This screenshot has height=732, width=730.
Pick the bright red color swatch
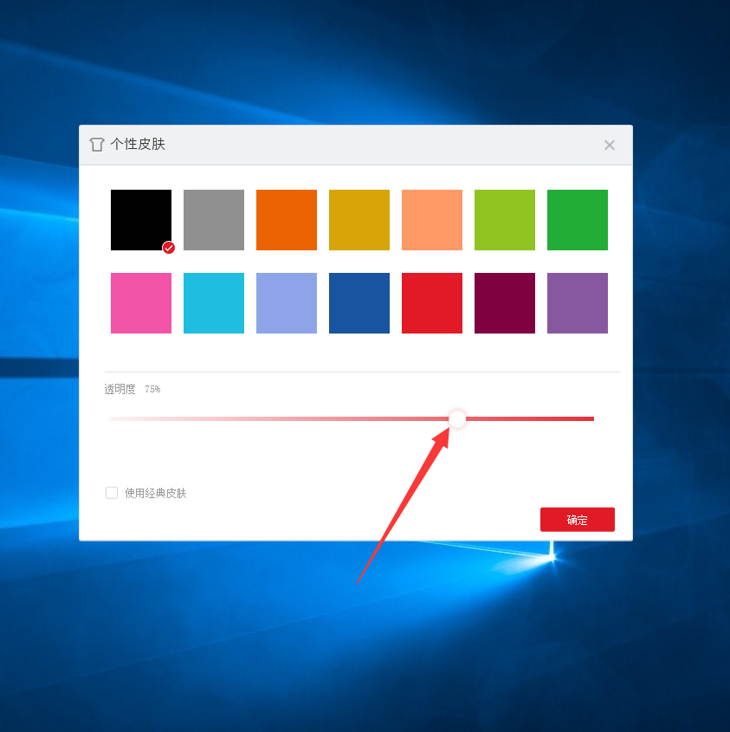tap(432, 303)
